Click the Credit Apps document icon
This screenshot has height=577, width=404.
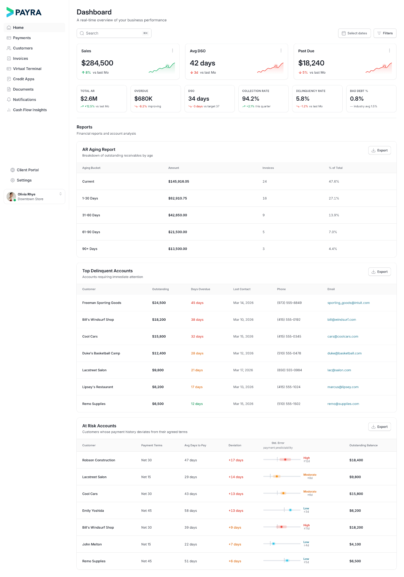pos(9,79)
